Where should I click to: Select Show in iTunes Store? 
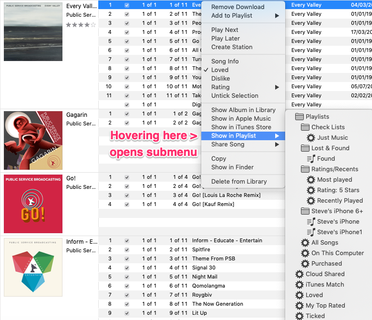point(243,127)
